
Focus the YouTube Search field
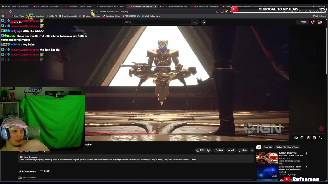click(157, 22)
